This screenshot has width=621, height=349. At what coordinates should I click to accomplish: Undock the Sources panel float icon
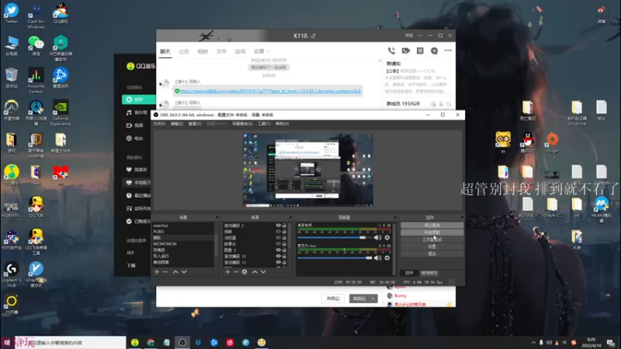[290, 217]
